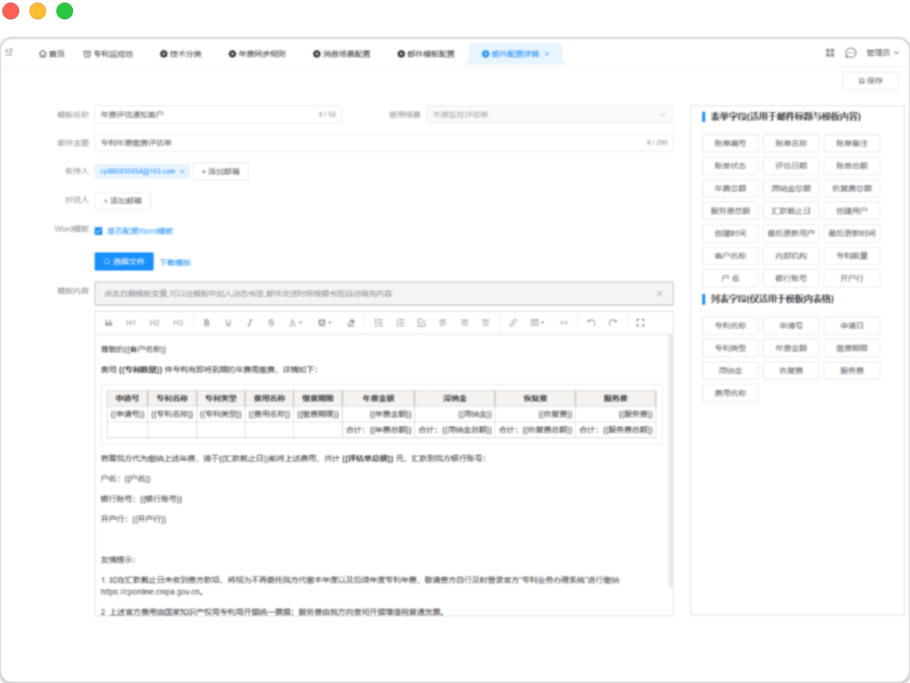Viewport: 910px width, 683px height.
Task: Click the eraser clear-format icon
Action: 350,323
